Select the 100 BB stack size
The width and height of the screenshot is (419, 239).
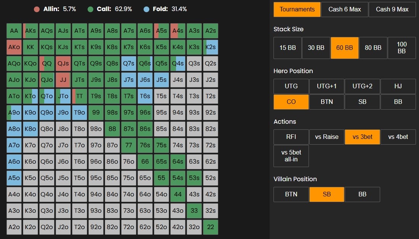(401, 48)
